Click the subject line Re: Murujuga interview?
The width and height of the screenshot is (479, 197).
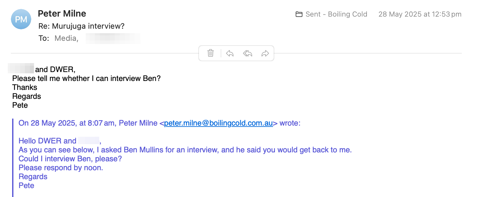81,26
